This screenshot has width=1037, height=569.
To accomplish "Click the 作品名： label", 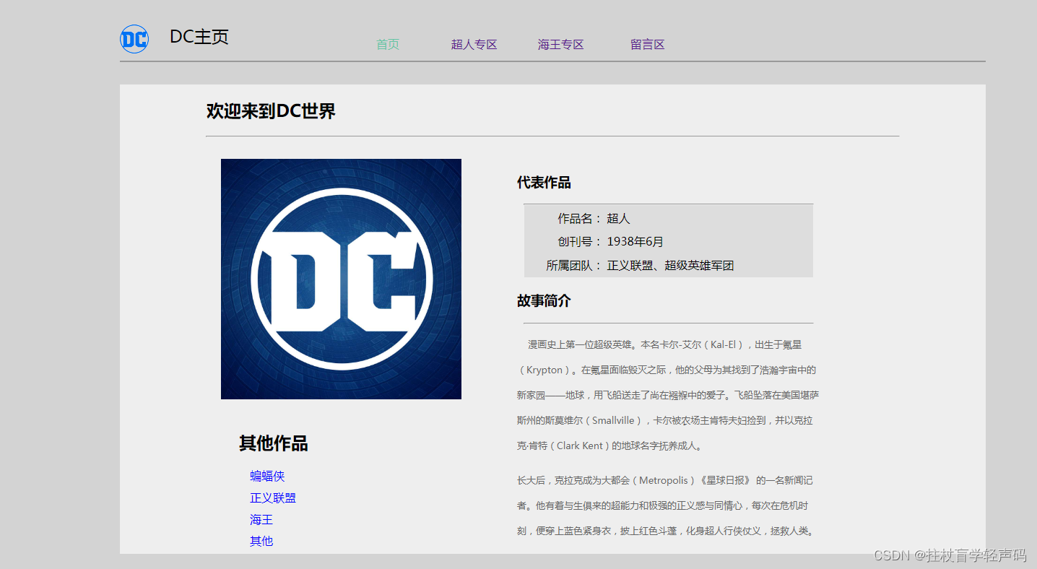I will [580, 219].
